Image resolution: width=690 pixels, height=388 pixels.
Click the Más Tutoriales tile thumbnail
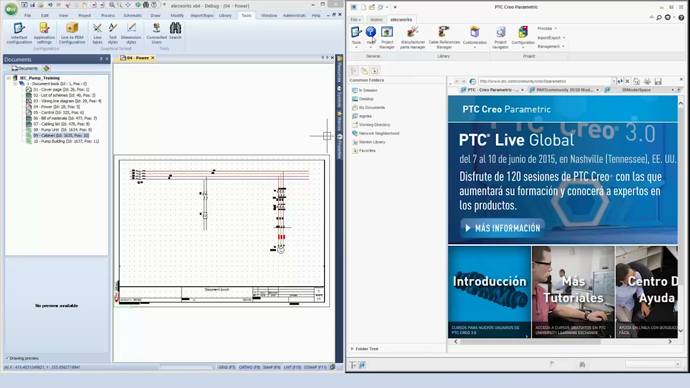573,292
